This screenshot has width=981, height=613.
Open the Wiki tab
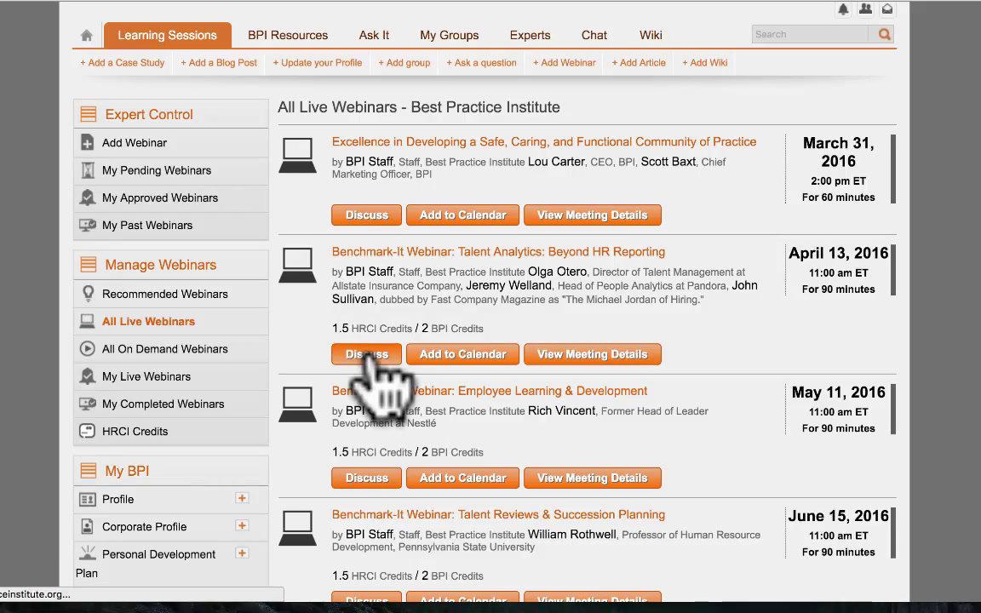[x=651, y=35]
